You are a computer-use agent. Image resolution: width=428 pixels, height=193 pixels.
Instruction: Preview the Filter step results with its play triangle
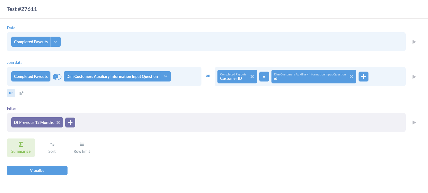(414, 122)
